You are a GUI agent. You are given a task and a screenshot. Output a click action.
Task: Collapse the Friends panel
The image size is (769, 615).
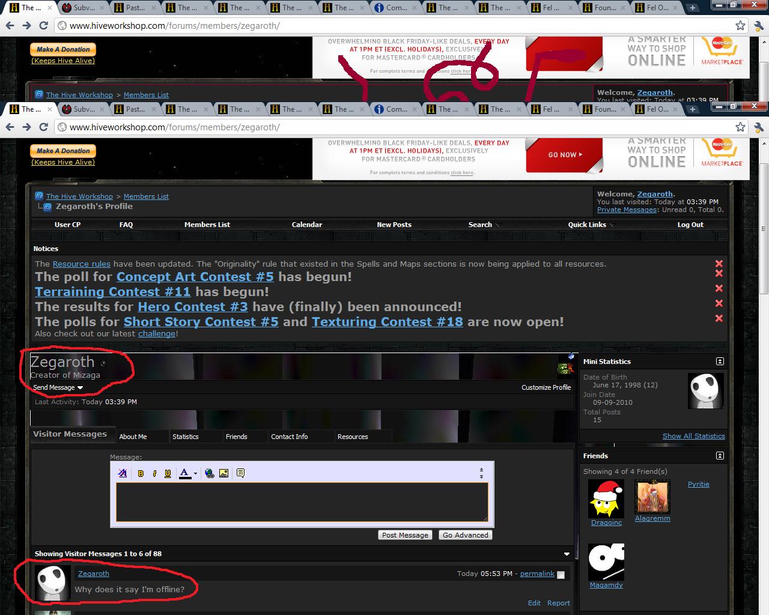click(720, 456)
